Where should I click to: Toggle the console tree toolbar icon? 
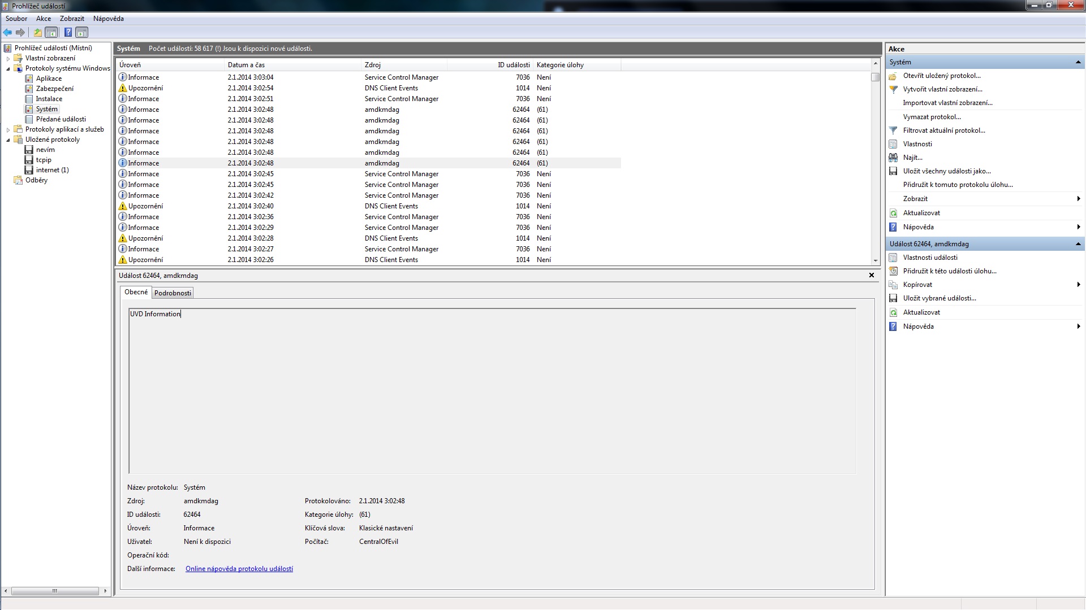(x=51, y=32)
